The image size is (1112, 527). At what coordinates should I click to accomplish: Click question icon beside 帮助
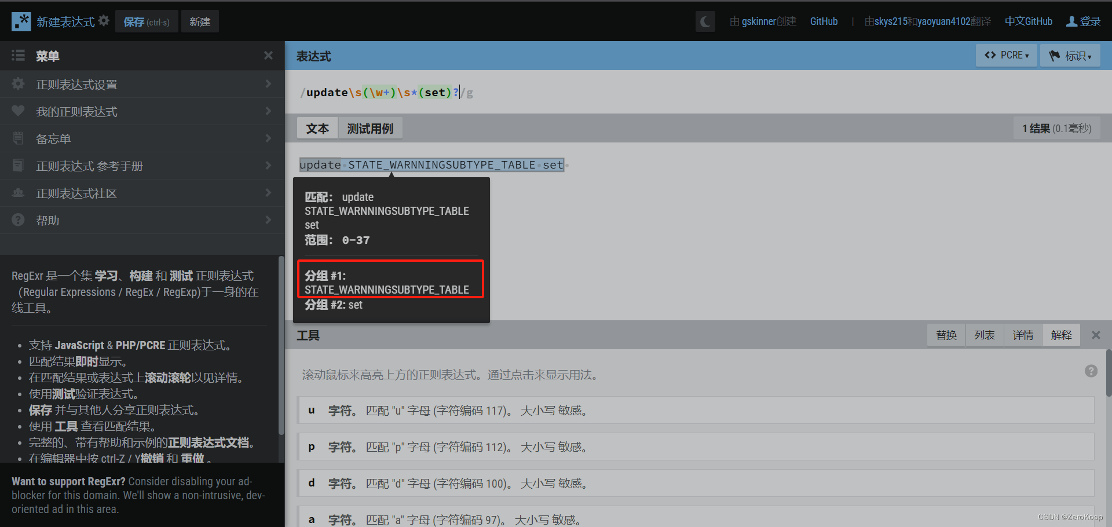18,220
